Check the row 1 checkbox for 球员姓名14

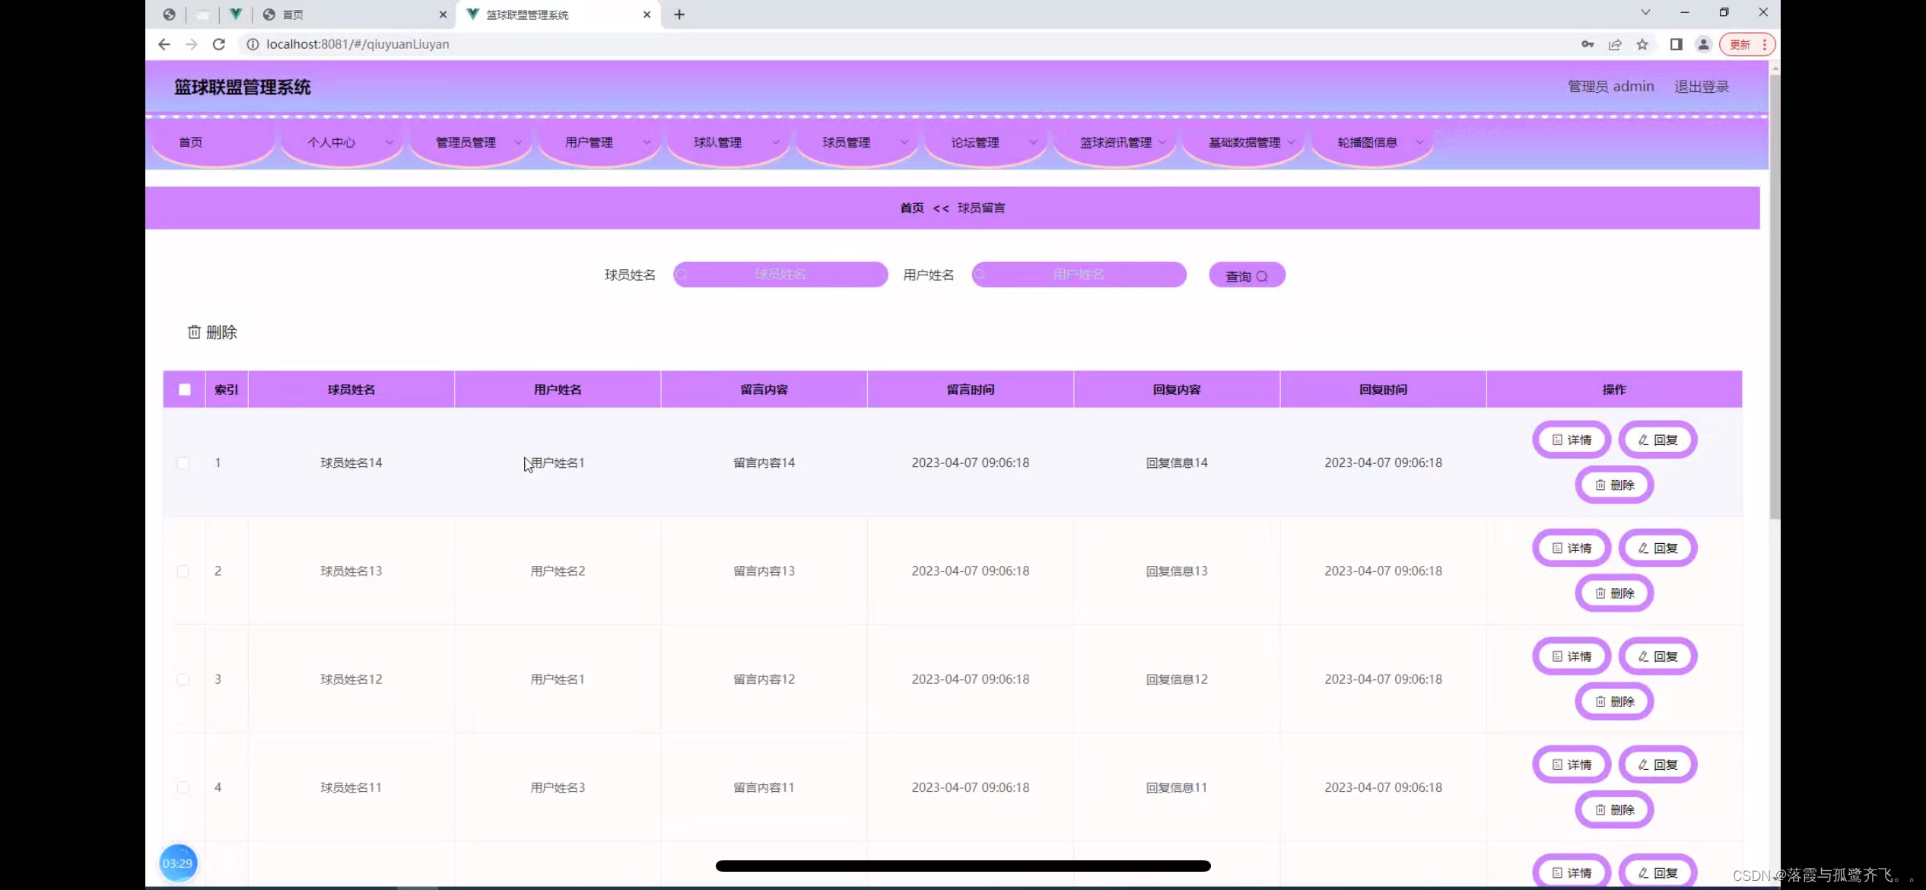pos(183,462)
